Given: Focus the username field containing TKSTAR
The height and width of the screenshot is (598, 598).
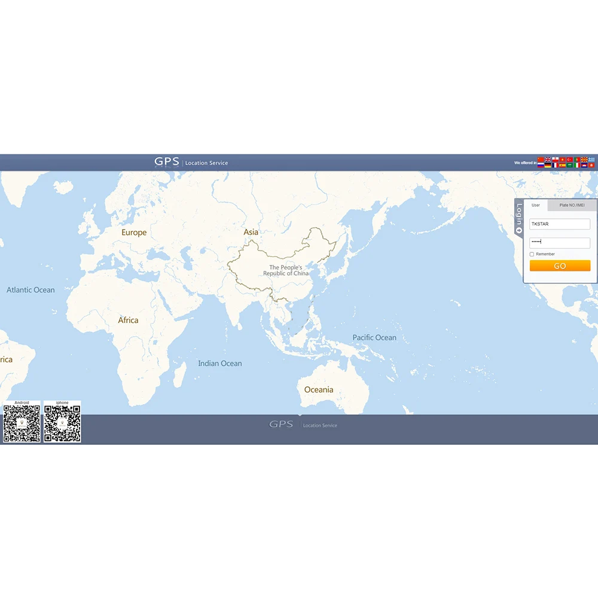Looking at the screenshot, I should pyautogui.click(x=560, y=224).
